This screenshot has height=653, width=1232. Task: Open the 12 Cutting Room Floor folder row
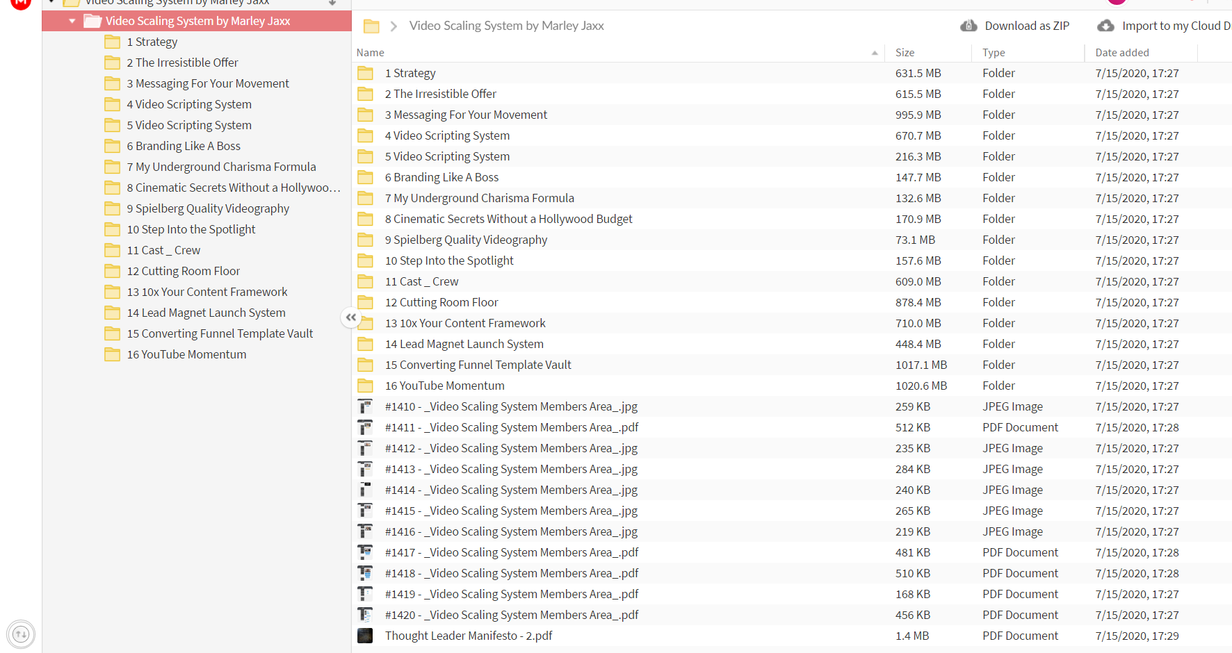tap(792, 302)
